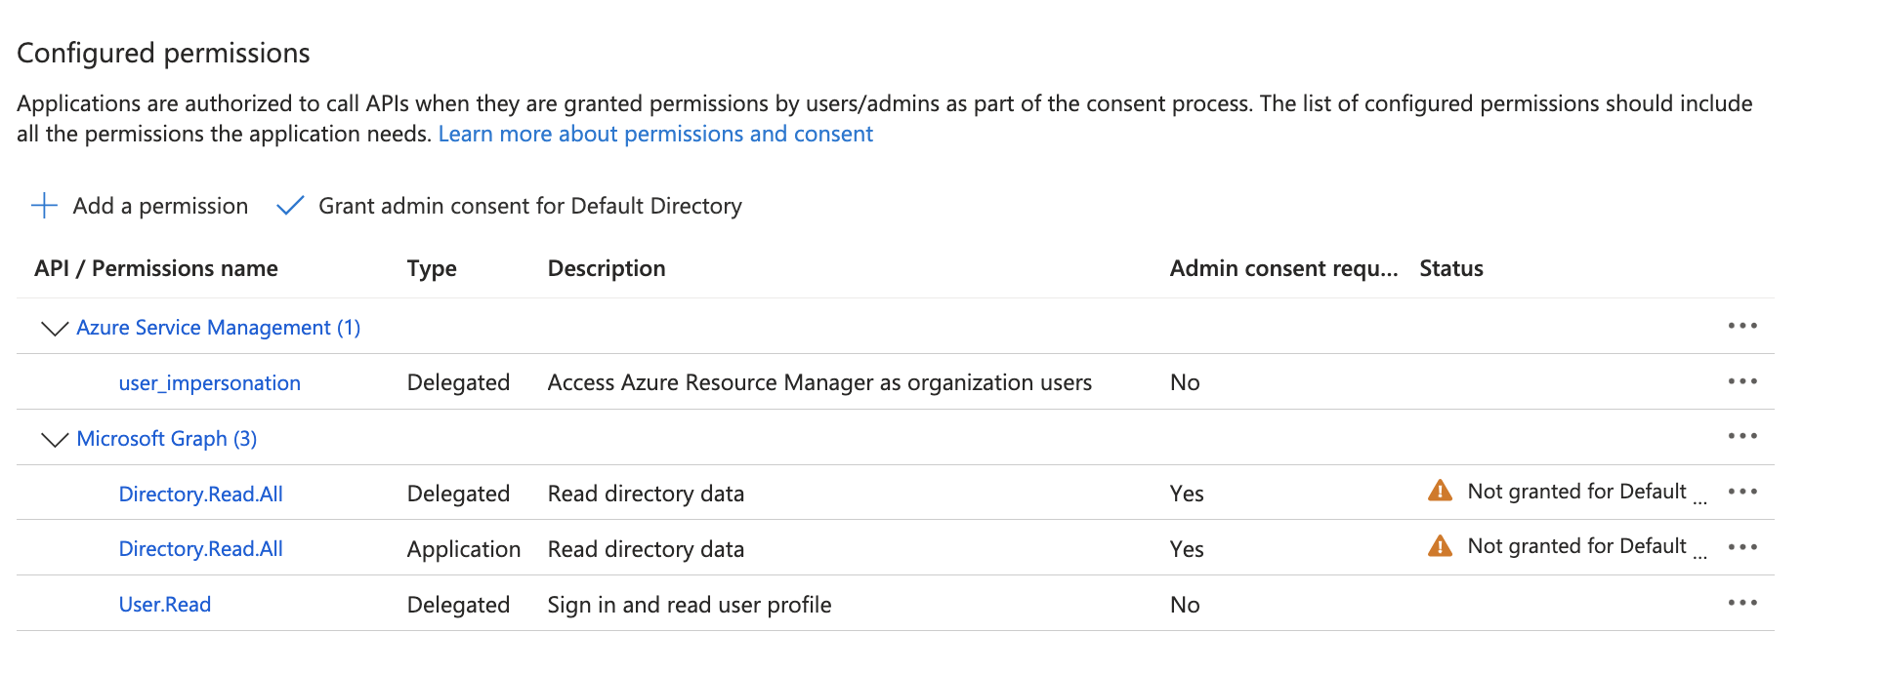Click the checkmark icon for Grant admin consent
The height and width of the screenshot is (673, 1887).
[290, 206]
